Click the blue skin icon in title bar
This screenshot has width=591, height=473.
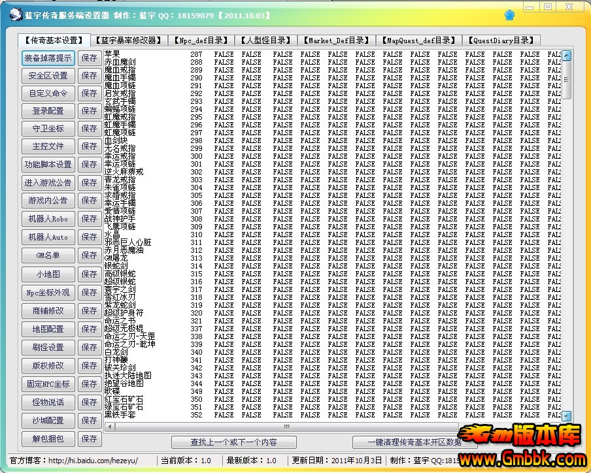510,14
